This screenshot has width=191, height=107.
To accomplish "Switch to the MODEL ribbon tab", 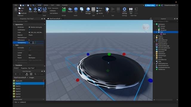I will pos(46,5).
